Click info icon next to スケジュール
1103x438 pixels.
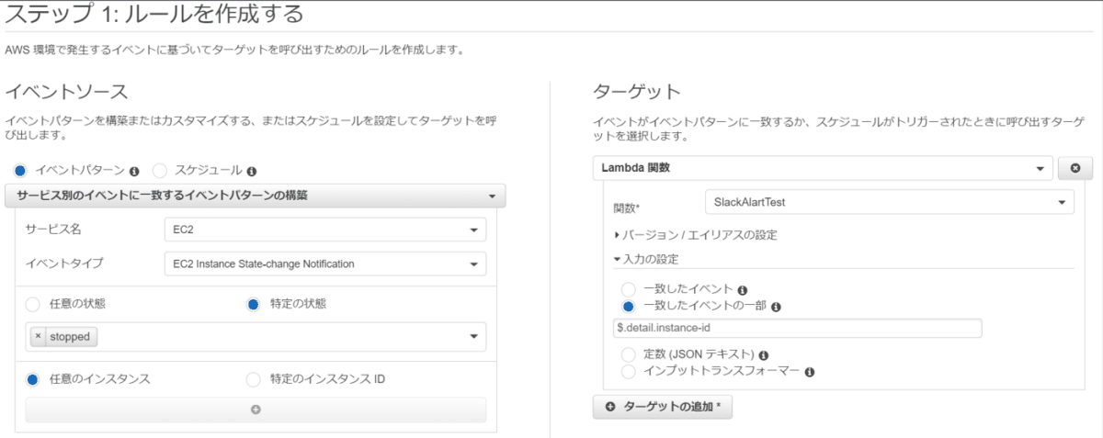tap(252, 171)
